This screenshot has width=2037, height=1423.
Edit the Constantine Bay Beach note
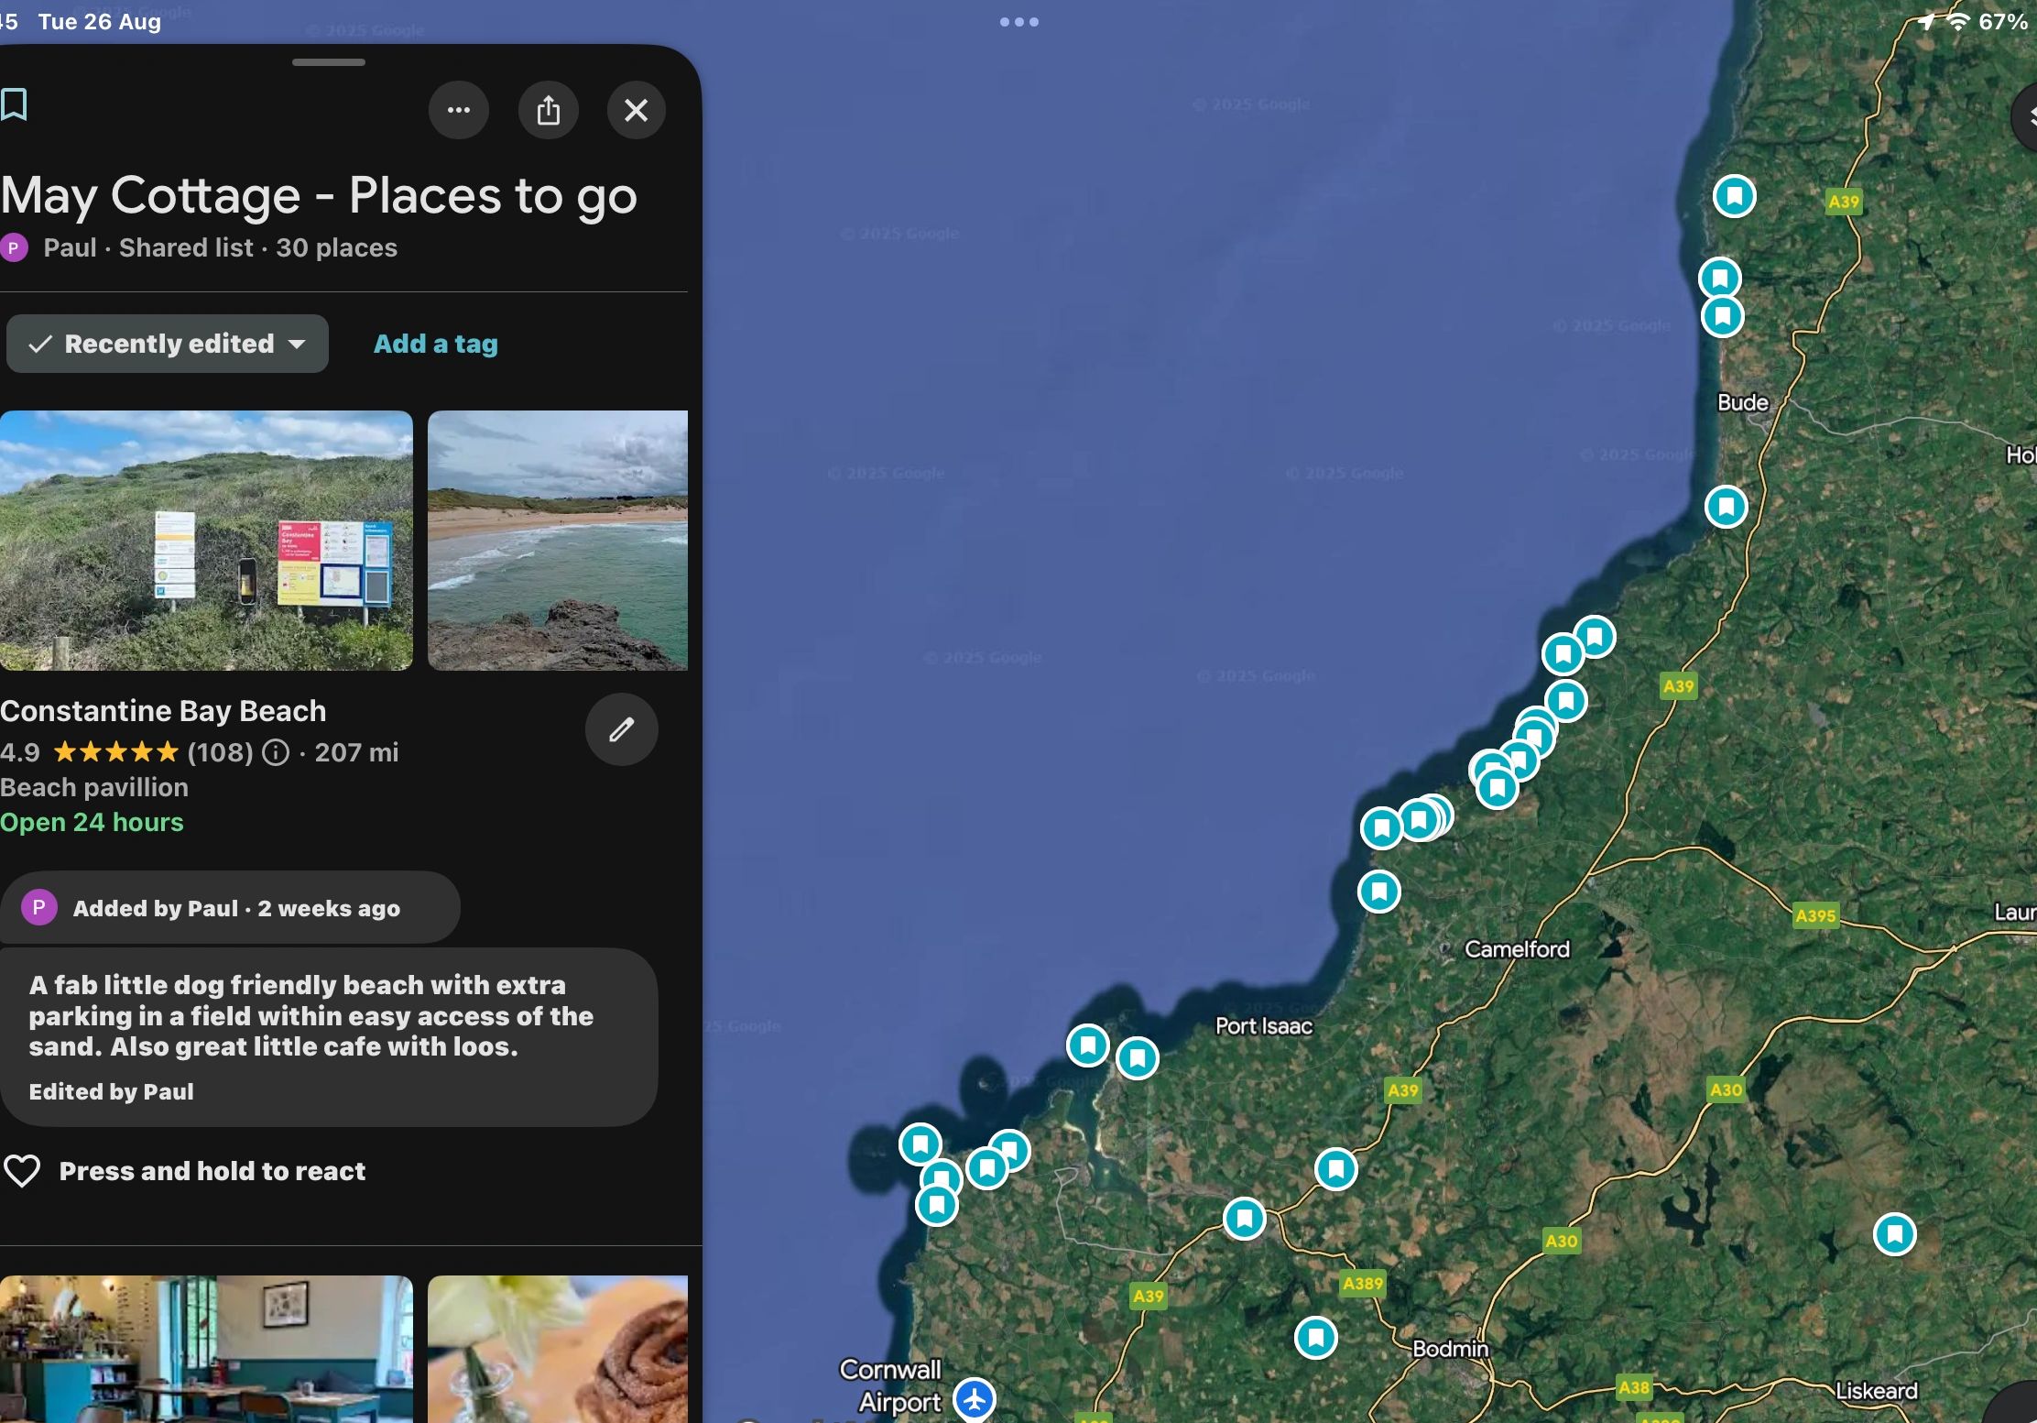coord(622,729)
